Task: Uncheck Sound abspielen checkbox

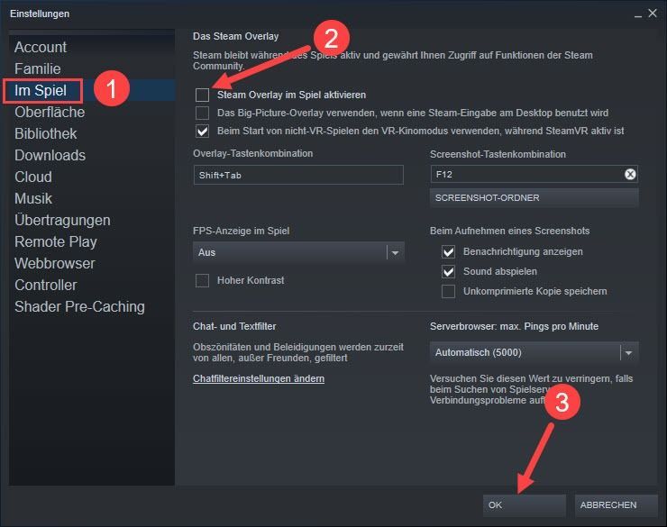Action: (448, 271)
